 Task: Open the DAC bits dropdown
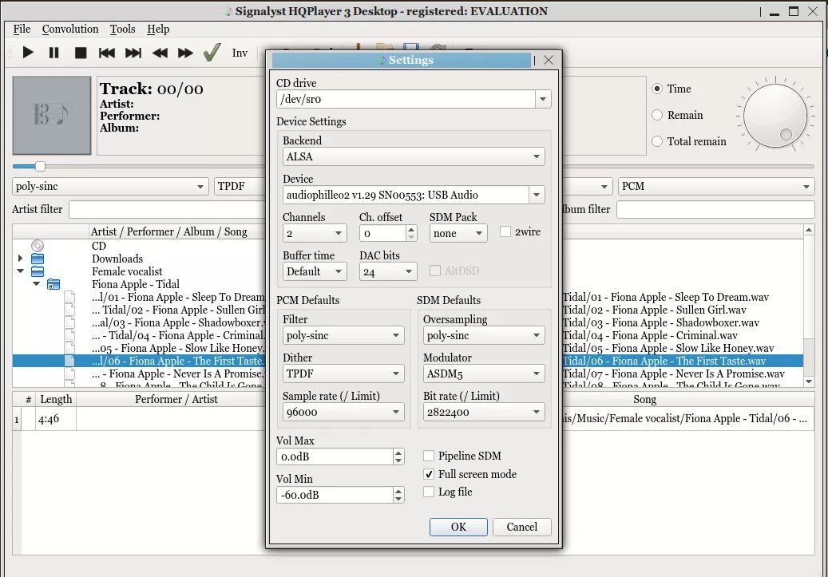(x=387, y=272)
